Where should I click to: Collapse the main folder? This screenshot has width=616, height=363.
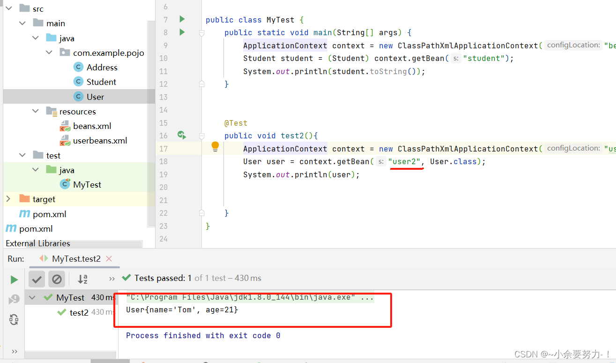(x=22, y=23)
